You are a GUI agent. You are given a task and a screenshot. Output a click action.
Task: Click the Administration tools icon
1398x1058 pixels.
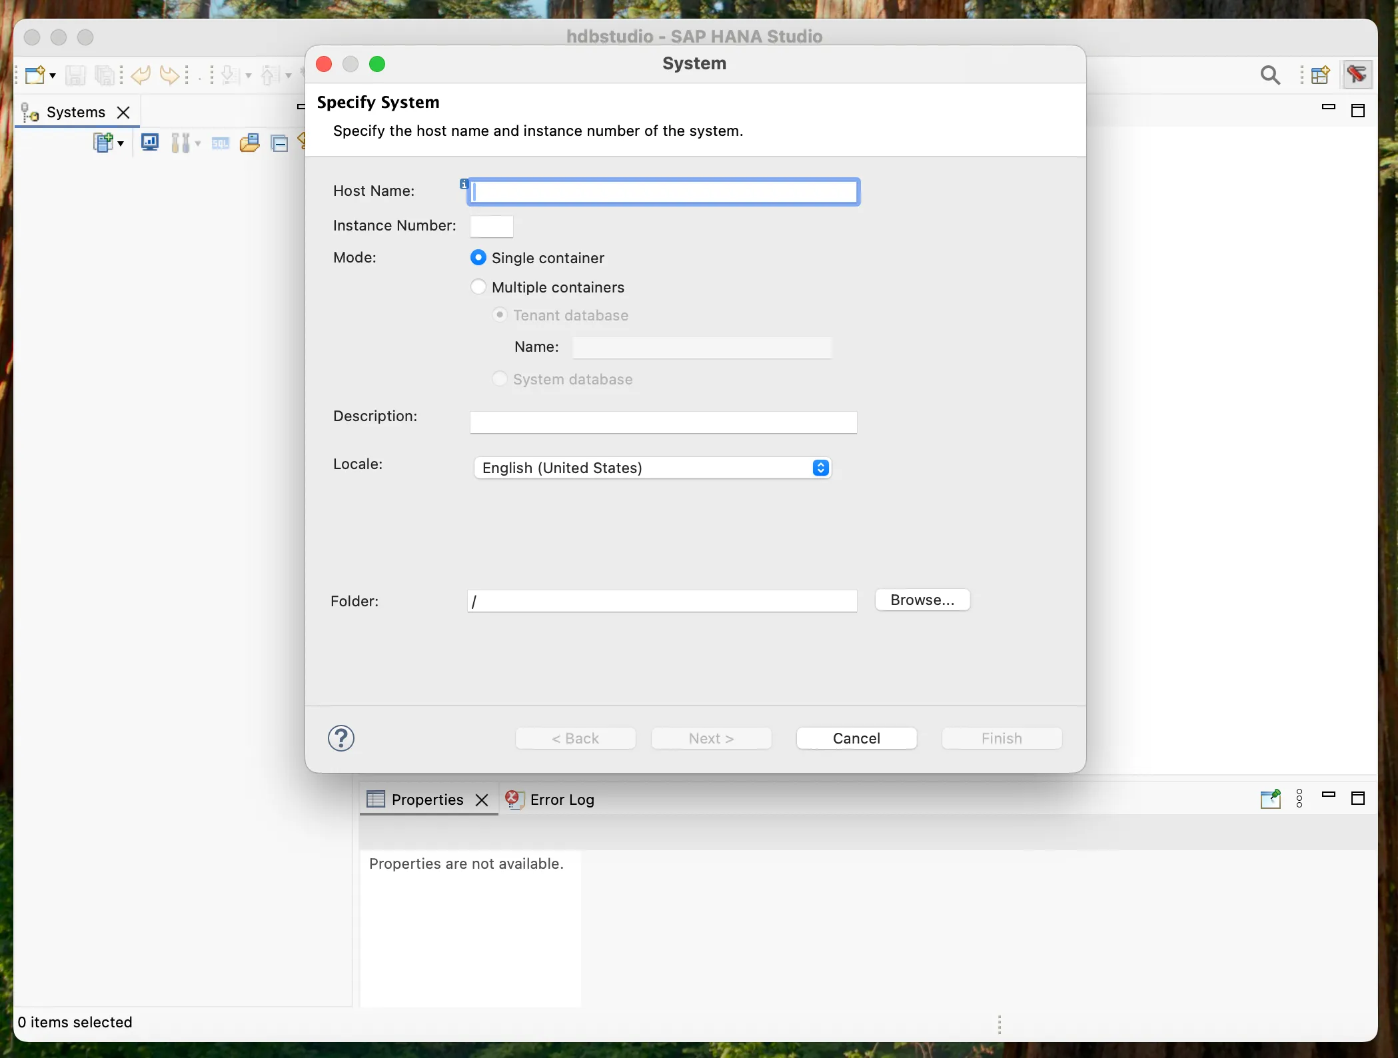click(x=180, y=143)
